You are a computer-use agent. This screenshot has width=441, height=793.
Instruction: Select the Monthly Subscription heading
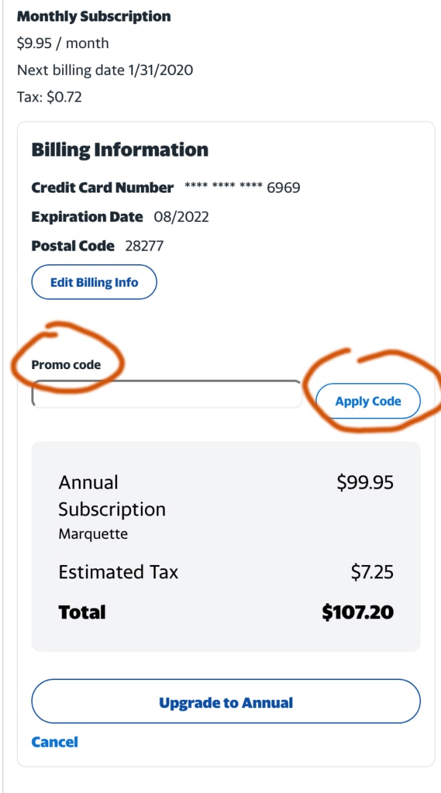94,17
